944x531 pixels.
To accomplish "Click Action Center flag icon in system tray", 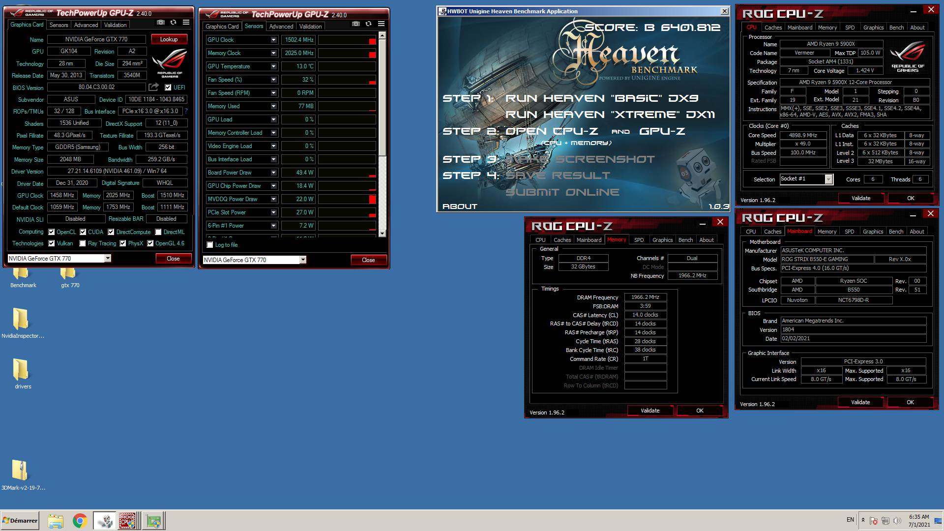I will [874, 520].
